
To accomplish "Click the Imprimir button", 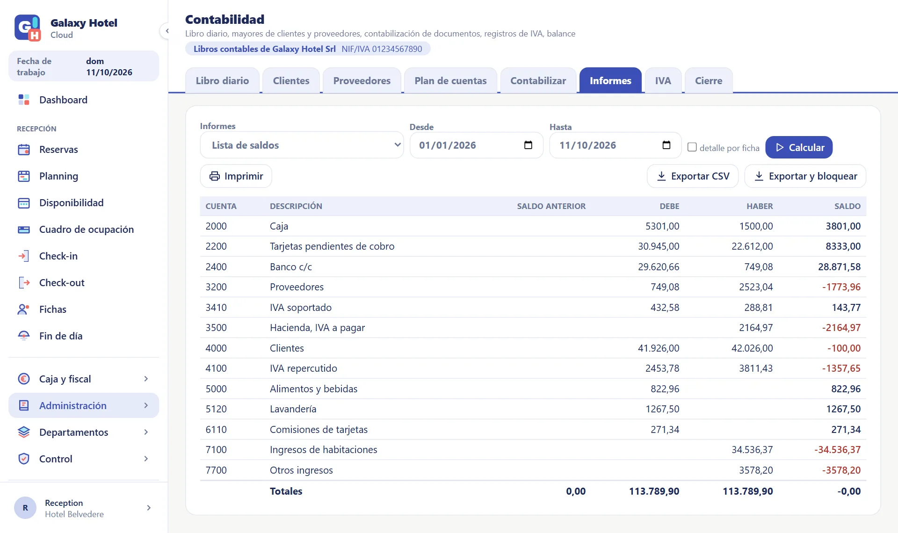I will tap(236, 176).
